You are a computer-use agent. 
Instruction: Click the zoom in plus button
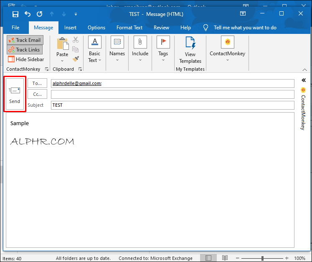287,258
